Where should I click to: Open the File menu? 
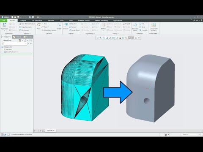click(4, 21)
